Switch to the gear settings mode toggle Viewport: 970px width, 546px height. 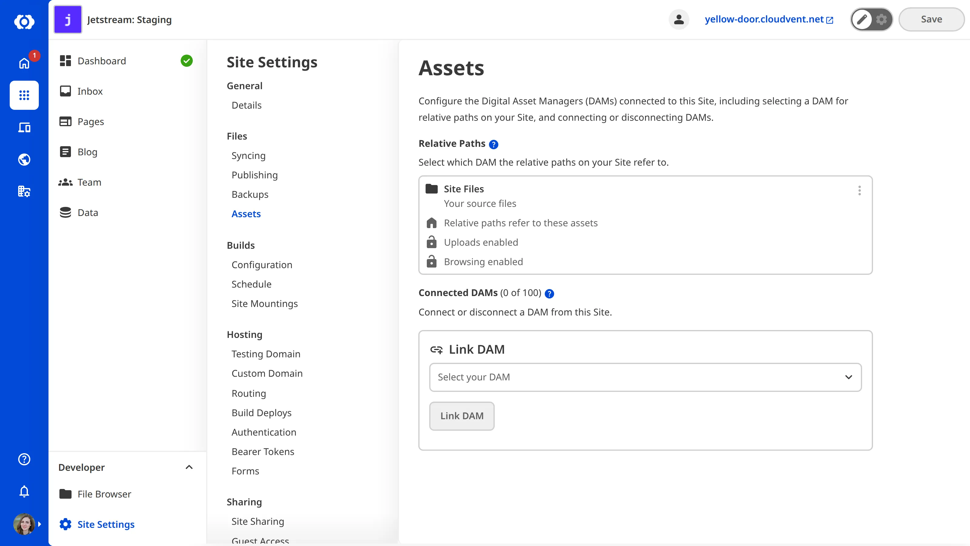[881, 19]
